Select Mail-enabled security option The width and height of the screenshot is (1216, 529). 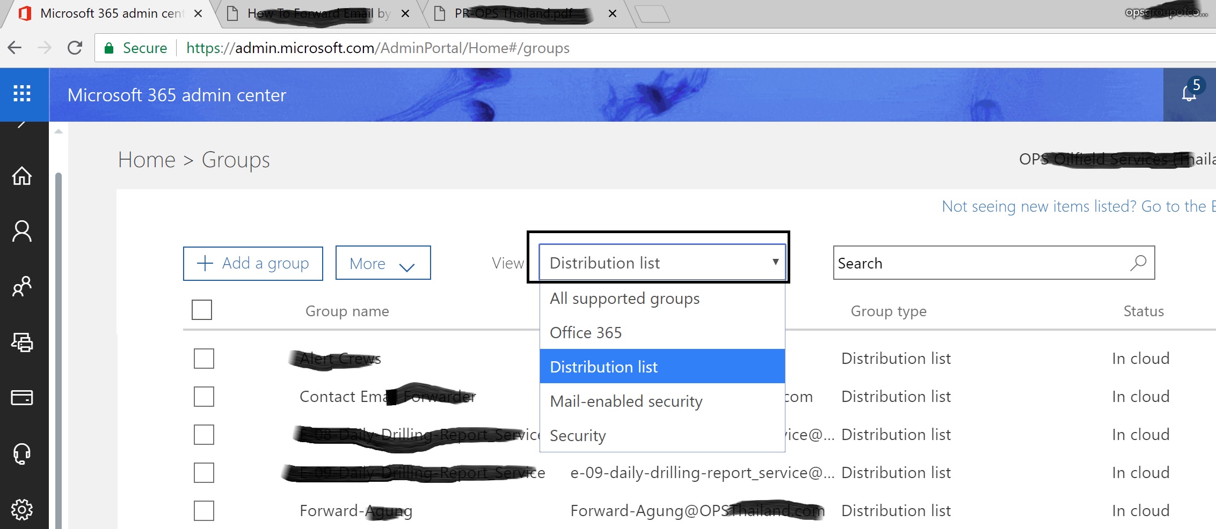pos(662,401)
